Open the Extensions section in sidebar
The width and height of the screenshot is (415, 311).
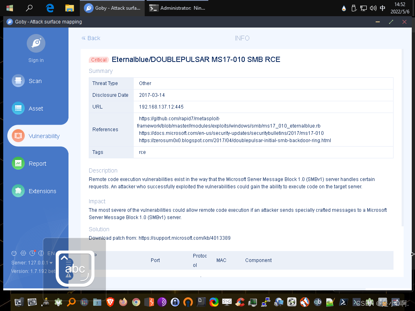(x=34, y=191)
